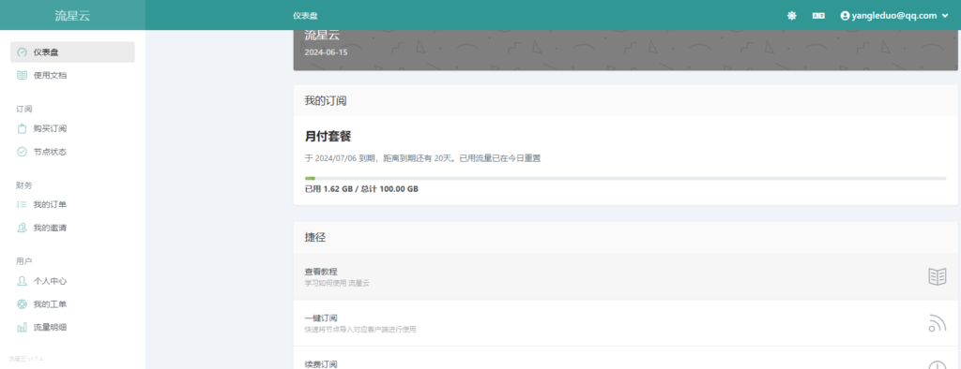This screenshot has width=961, height=369.
Task: Click the users icon beside 我的邀请
Action: click(x=23, y=228)
